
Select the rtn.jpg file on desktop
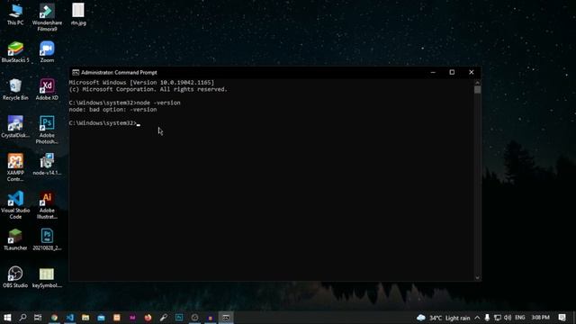tap(78, 14)
